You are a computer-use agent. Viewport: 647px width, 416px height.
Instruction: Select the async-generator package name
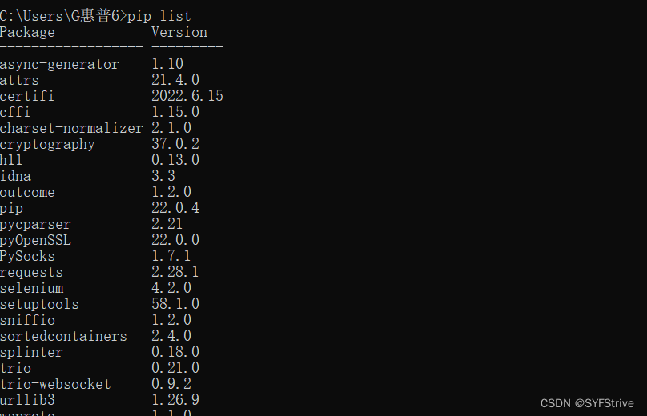click(x=59, y=64)
